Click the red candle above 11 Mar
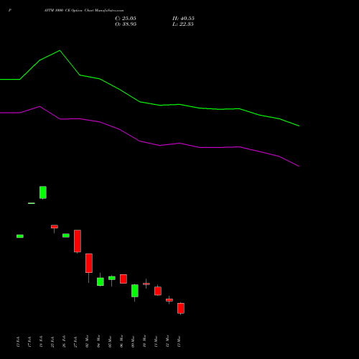This screenshot has width=359, height=359. 158,291
